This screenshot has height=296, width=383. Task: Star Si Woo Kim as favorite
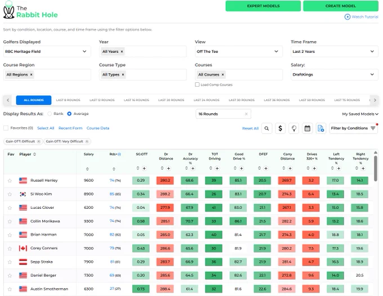pyautogui.click(x=10, y=194)
